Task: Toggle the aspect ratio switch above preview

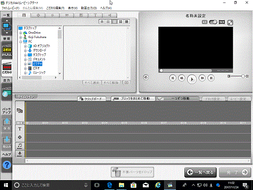Action: pos(213,22)
